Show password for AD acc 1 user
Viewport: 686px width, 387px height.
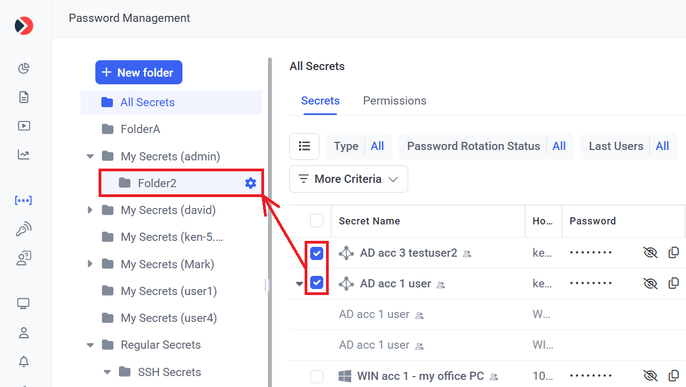click(x=650, y=284)
